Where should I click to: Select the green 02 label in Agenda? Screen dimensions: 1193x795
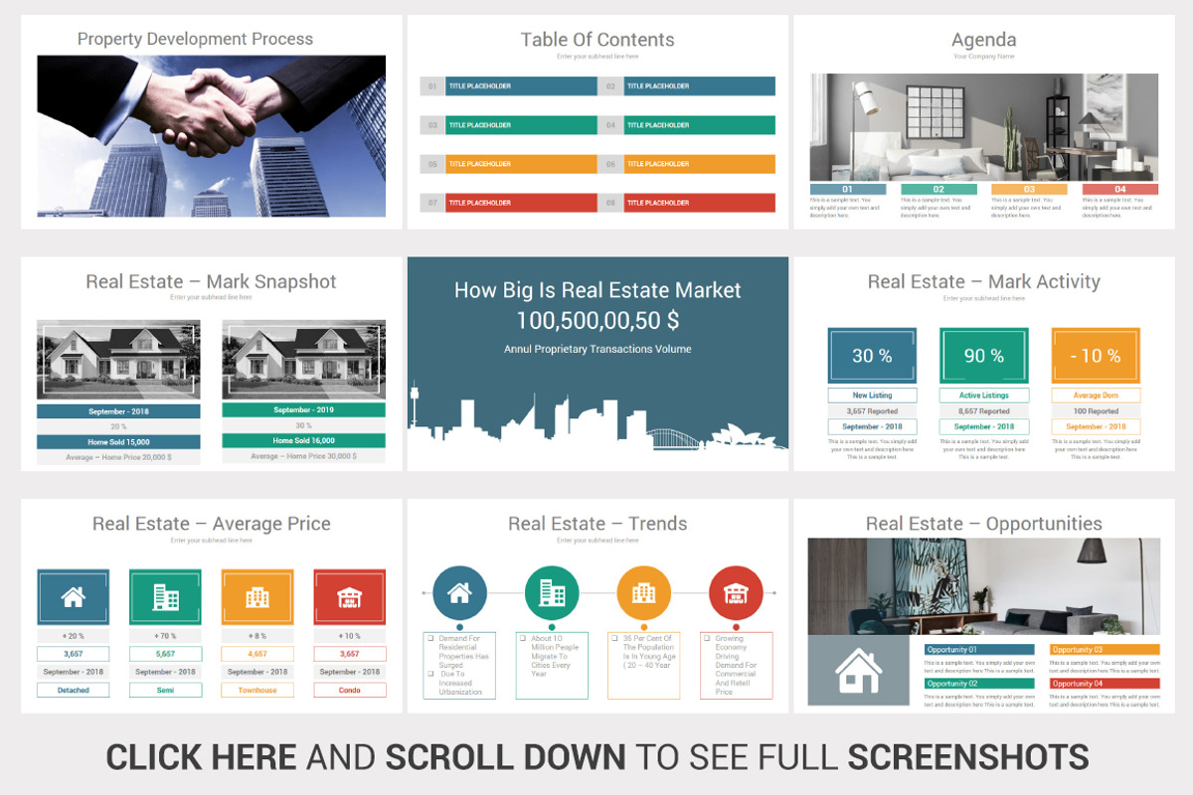pos(938,189)
